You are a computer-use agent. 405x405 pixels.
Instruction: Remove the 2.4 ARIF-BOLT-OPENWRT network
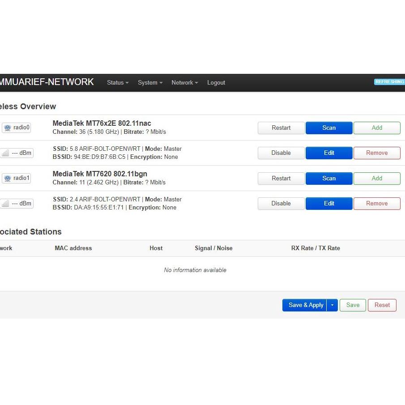click(377, 204)
